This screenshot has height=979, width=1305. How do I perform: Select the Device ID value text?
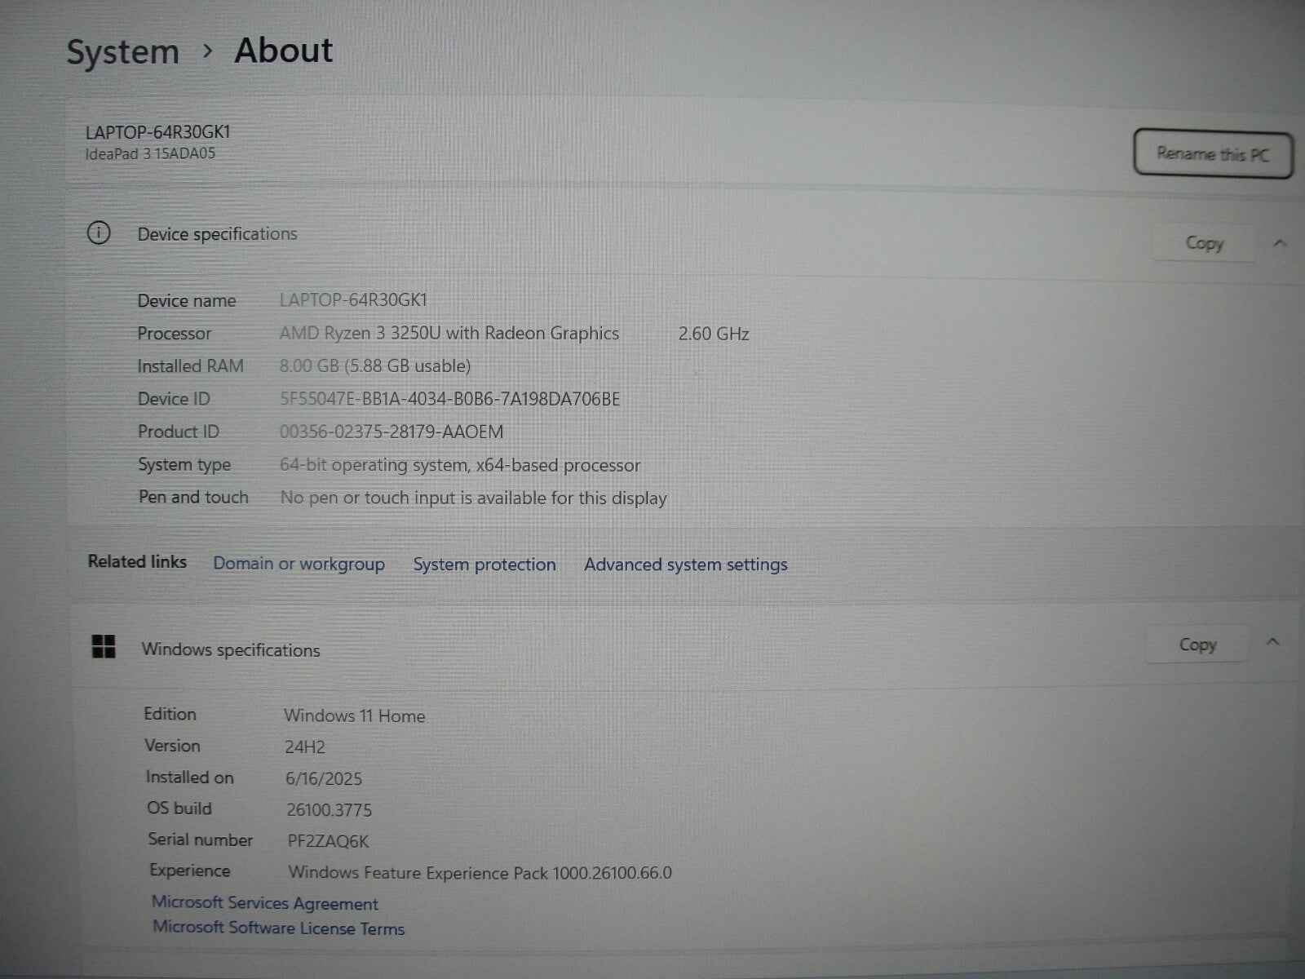(x=449, y=398)
